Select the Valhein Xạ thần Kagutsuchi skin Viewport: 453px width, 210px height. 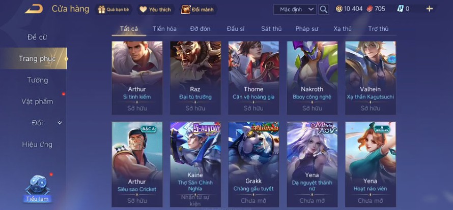coord(371,78)
